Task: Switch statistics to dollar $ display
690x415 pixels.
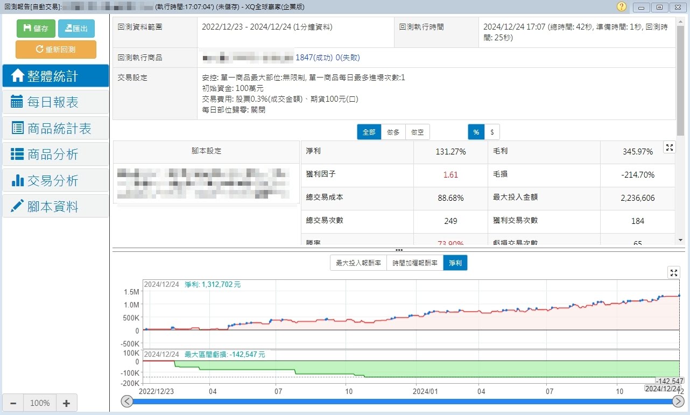Action: [x=492, y=132]
